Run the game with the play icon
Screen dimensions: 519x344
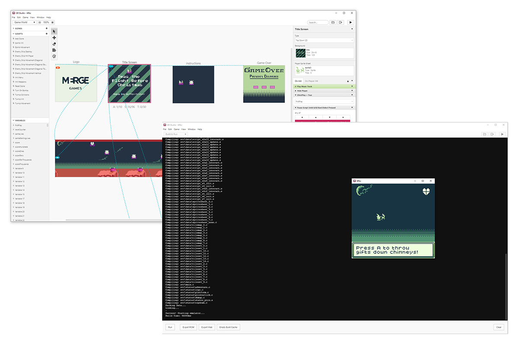pyautogui.click(x=350, y=22)
